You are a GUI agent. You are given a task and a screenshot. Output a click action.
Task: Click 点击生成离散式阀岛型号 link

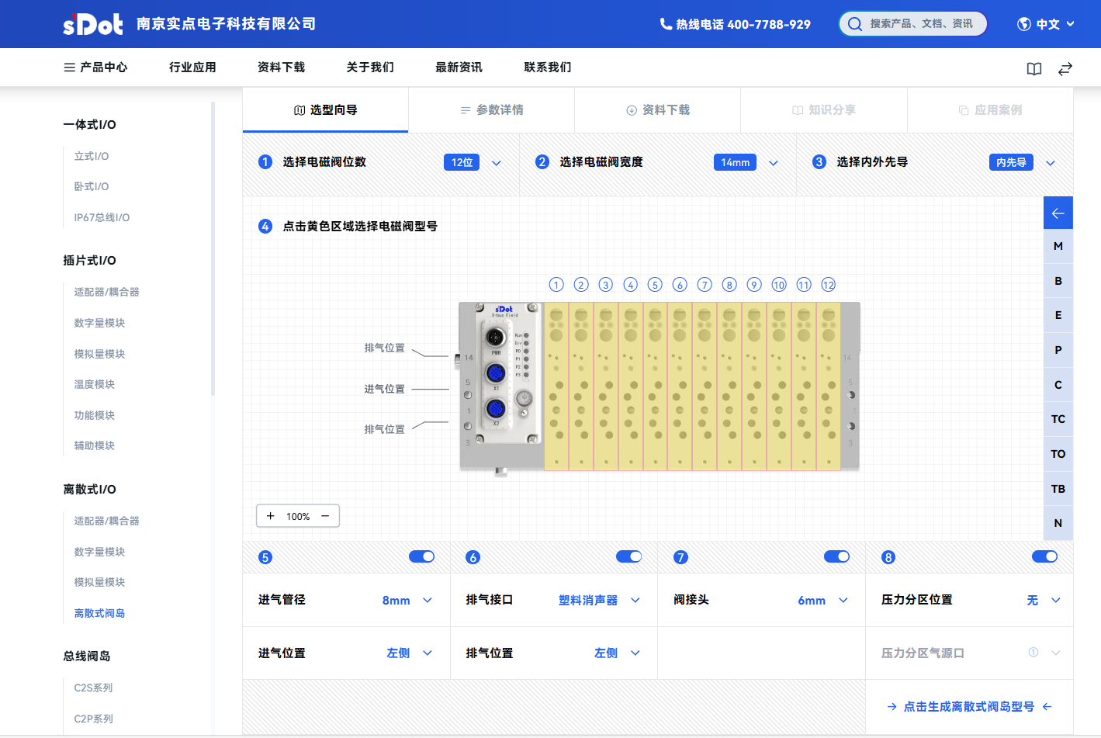[968, 707]
